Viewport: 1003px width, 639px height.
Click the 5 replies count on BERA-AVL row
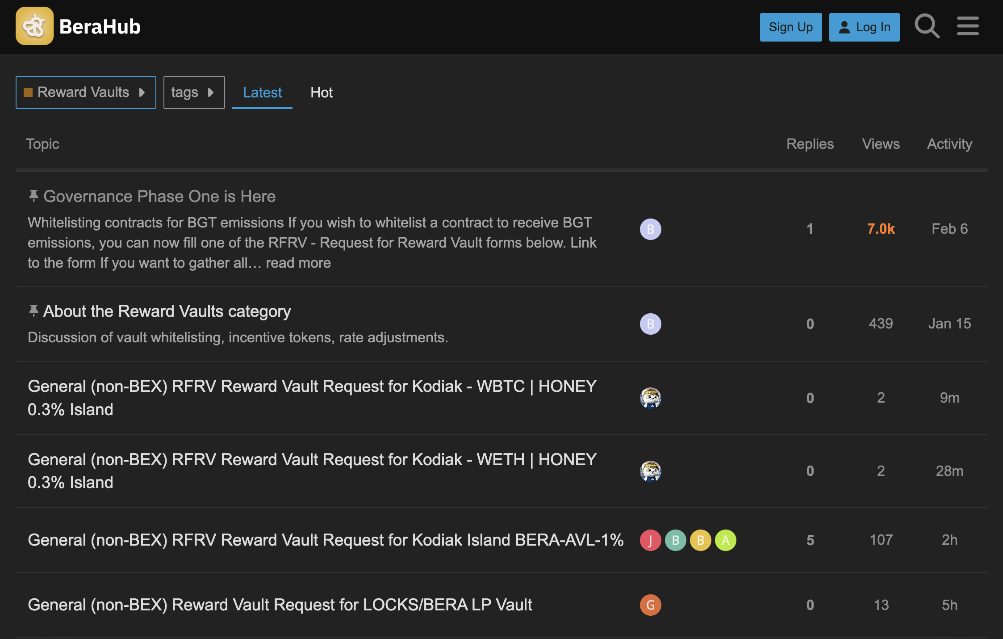pyautogui.click(x=810, y=540)
